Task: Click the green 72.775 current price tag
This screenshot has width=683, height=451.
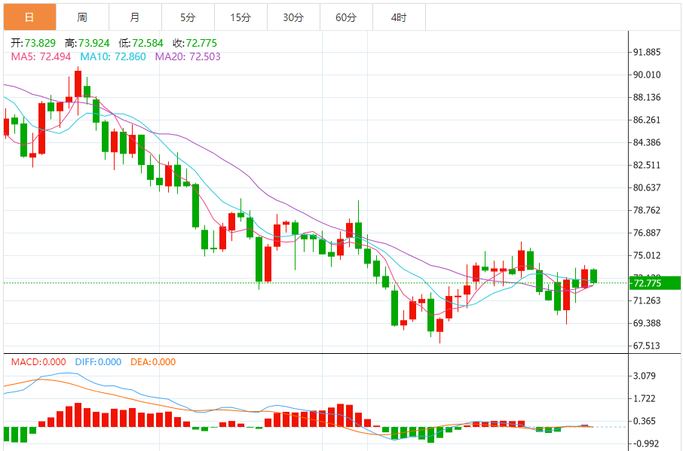Action: (x=654, y=283)
